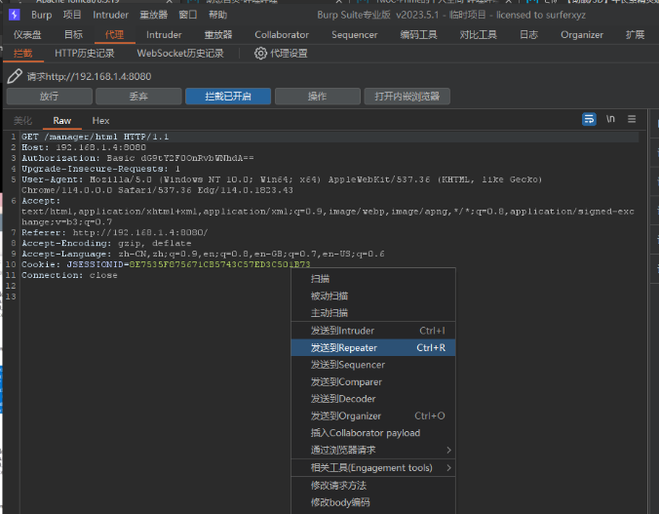Click the JSESSIONID cookie value in request

click(220, 264)
